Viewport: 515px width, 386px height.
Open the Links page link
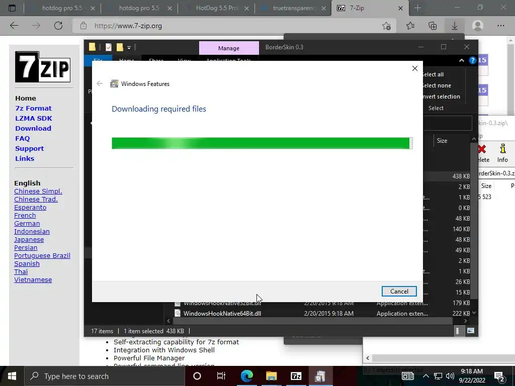pyautogui.click(x=25, y=158)
